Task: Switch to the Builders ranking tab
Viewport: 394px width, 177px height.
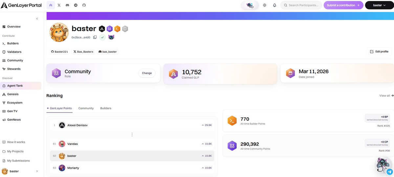Action: click(x=106, y=108)
